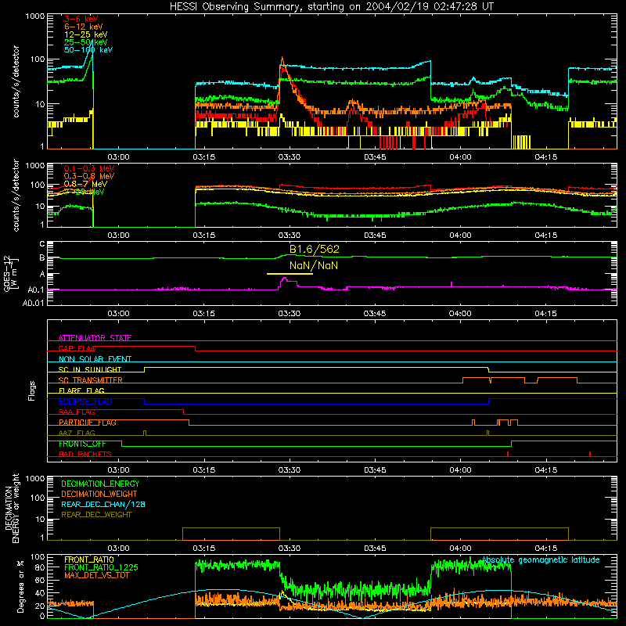Screen dimensions: 626x626
Task: Click the Flags vertical axis title
Action: click(x=32, y=390)
